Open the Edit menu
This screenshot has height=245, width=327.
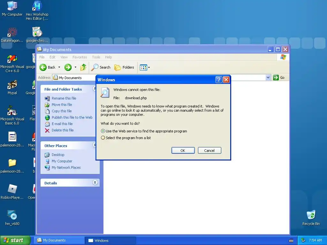[x=52, y=57]
